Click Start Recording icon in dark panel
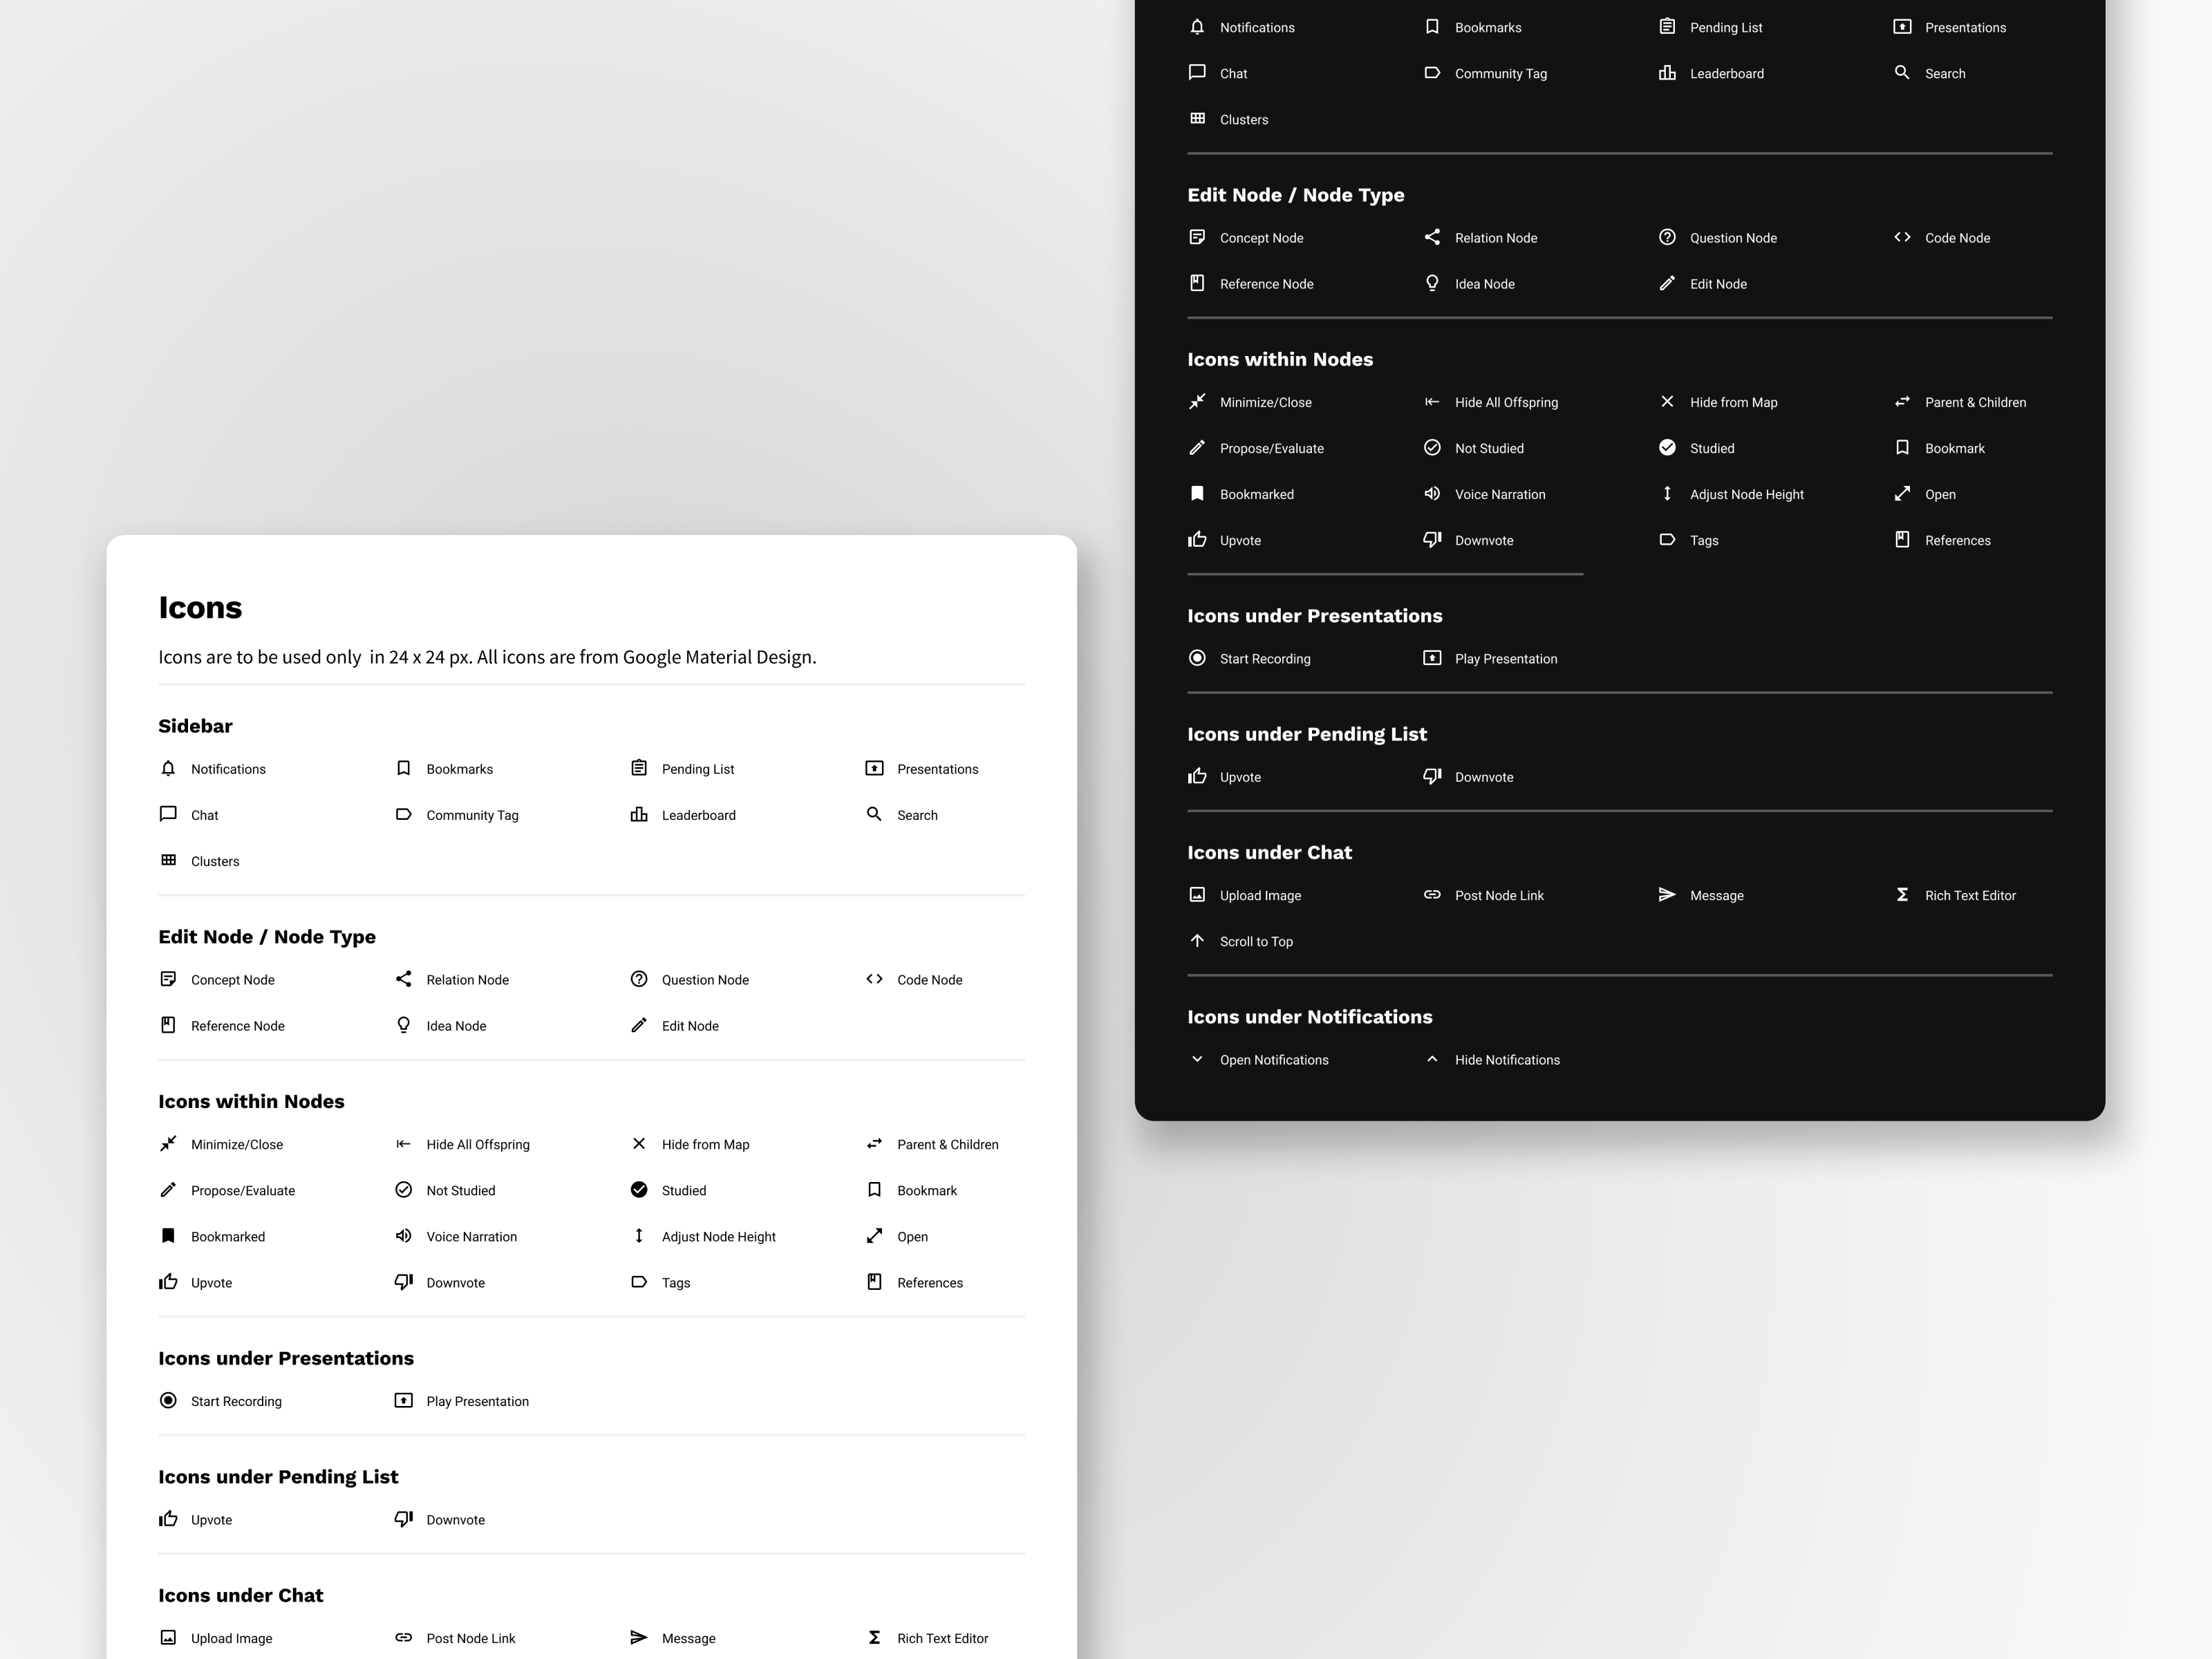Screen dimensions: 2212x1659 [x=1197, y=657]
